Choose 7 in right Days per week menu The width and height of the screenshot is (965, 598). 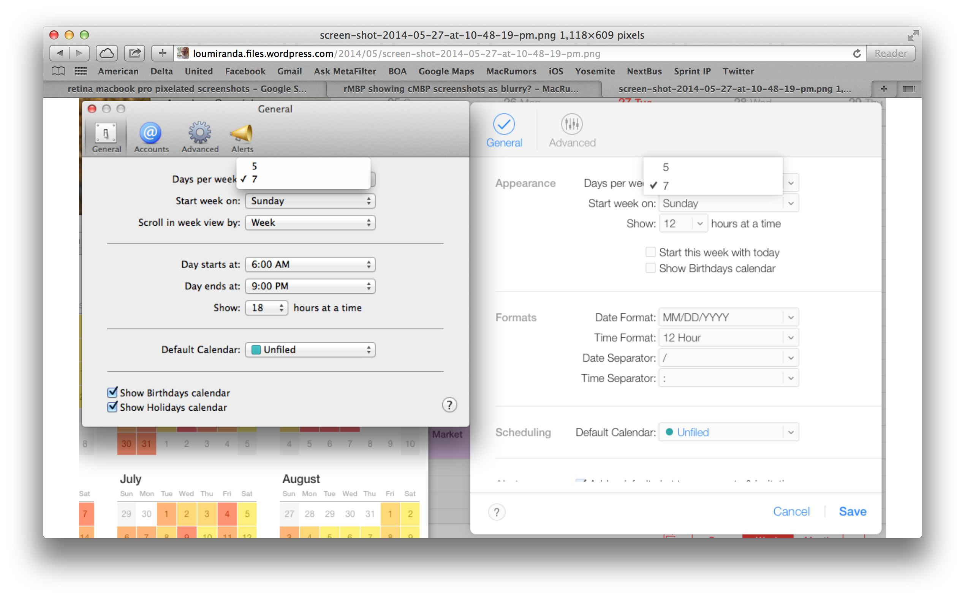(x=713, y=185)
